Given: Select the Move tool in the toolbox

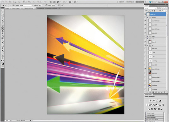Looking at the screenshot, I should coord(2,11).
